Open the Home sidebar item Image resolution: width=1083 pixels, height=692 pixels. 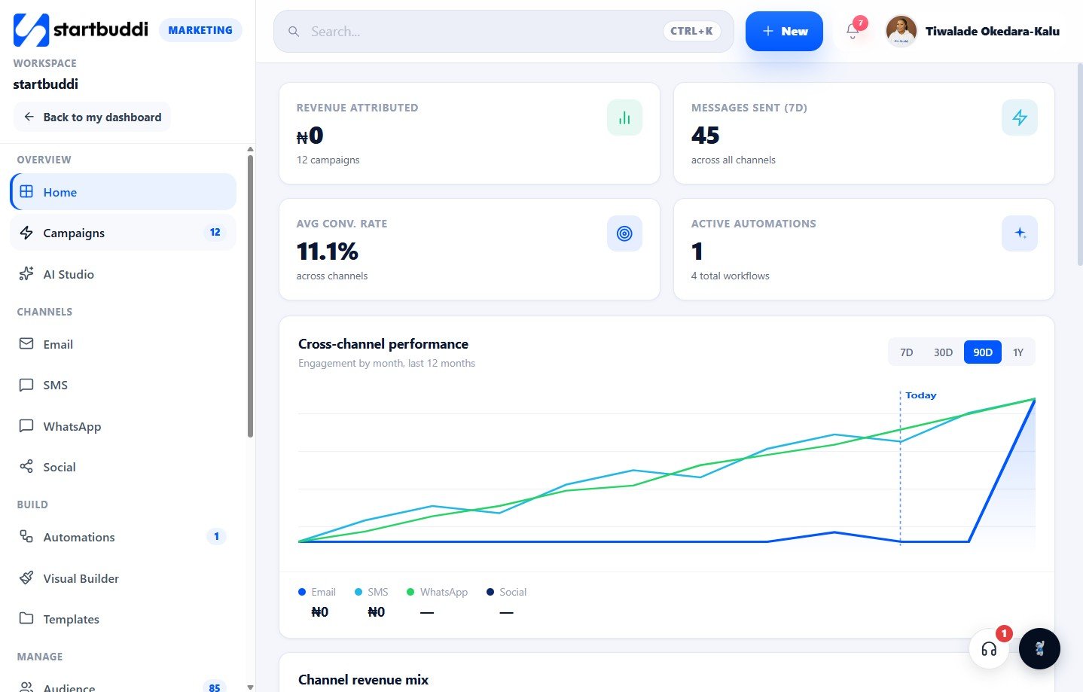(x=124, y=192)
